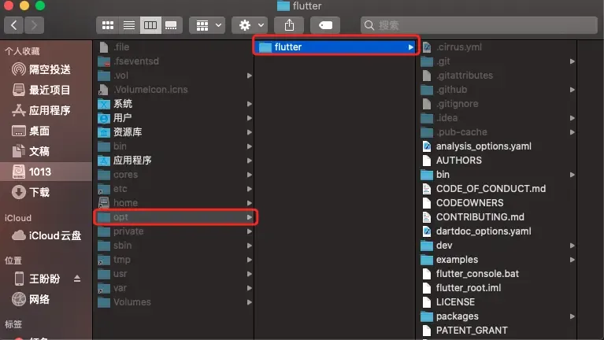This screenshot has height=340, width=604.
Task: Select the sbin folder
Action: pyautogui.click(x=173, y=246)
